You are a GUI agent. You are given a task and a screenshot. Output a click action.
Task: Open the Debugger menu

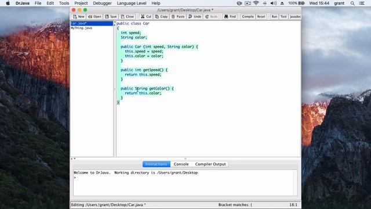tap(102, 3)
